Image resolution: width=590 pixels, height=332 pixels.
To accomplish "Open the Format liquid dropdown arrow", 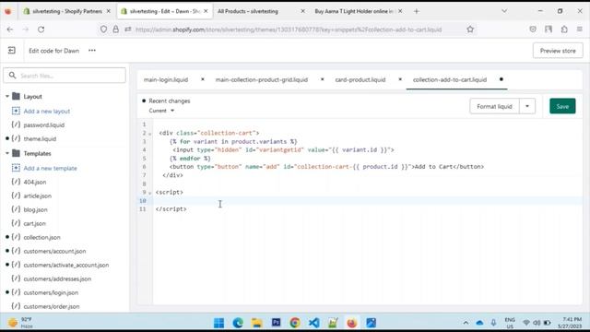I will coord(527,106).
